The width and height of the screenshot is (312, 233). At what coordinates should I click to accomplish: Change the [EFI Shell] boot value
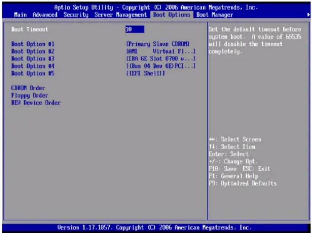pos(146,73)
